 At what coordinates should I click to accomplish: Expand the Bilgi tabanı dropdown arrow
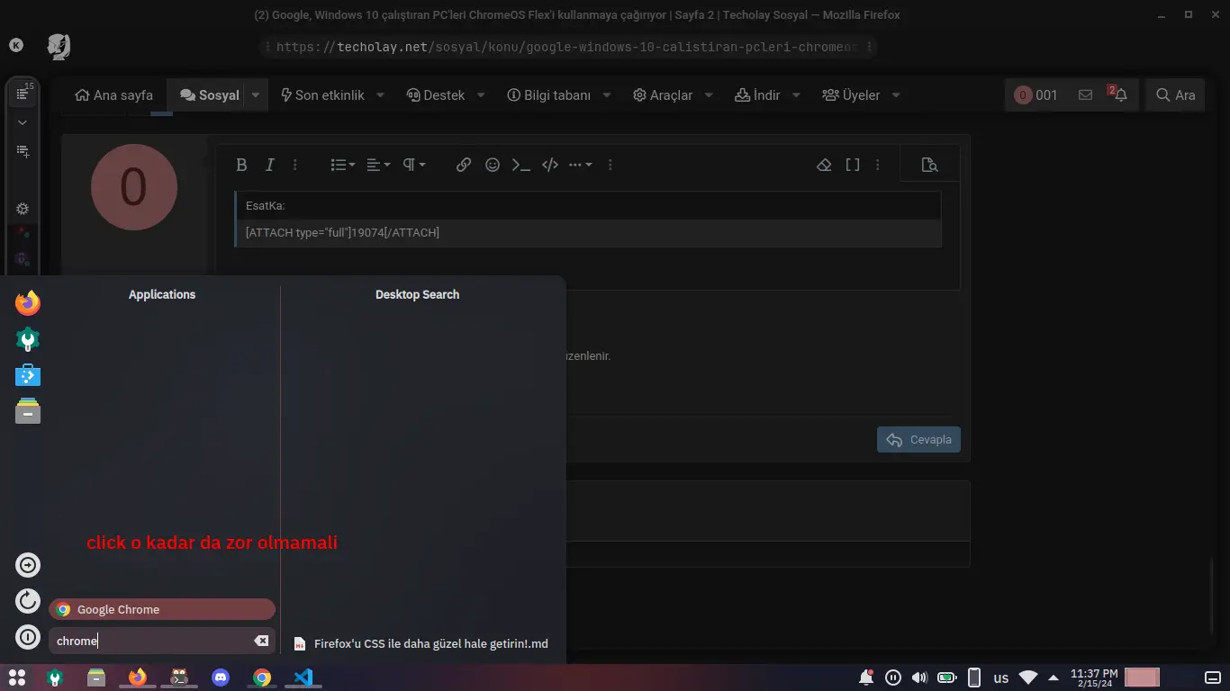[x=607, y=94]
